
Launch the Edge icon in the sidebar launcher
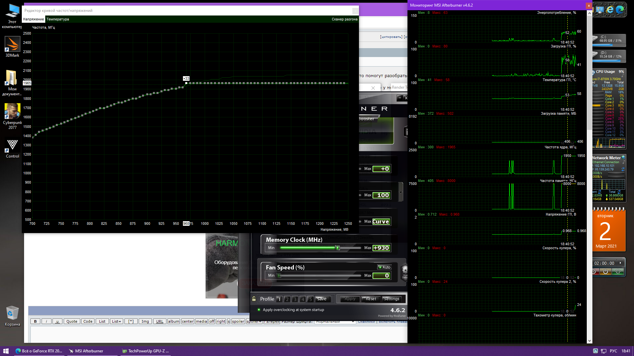coord(620,10)
